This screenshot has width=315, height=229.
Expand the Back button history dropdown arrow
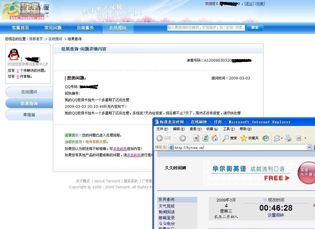tap(175, 138)
